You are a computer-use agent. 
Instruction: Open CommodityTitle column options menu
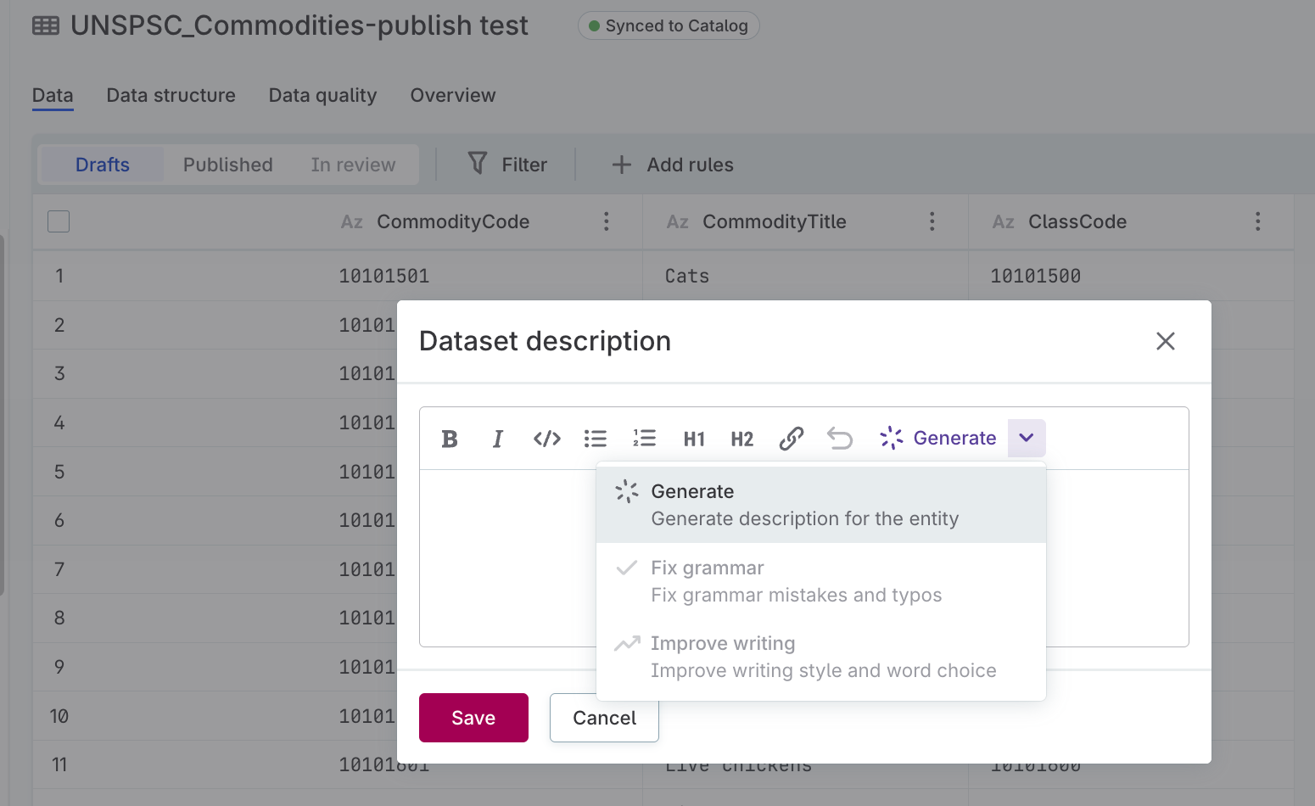coord(932,221)
